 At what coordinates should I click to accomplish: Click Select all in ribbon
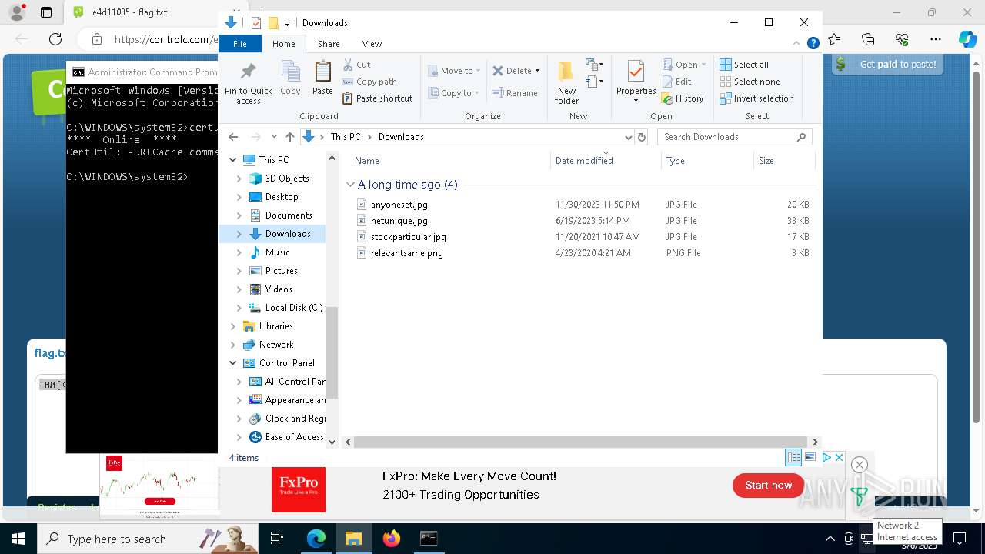pyautogui.click(x=744, y=65)
